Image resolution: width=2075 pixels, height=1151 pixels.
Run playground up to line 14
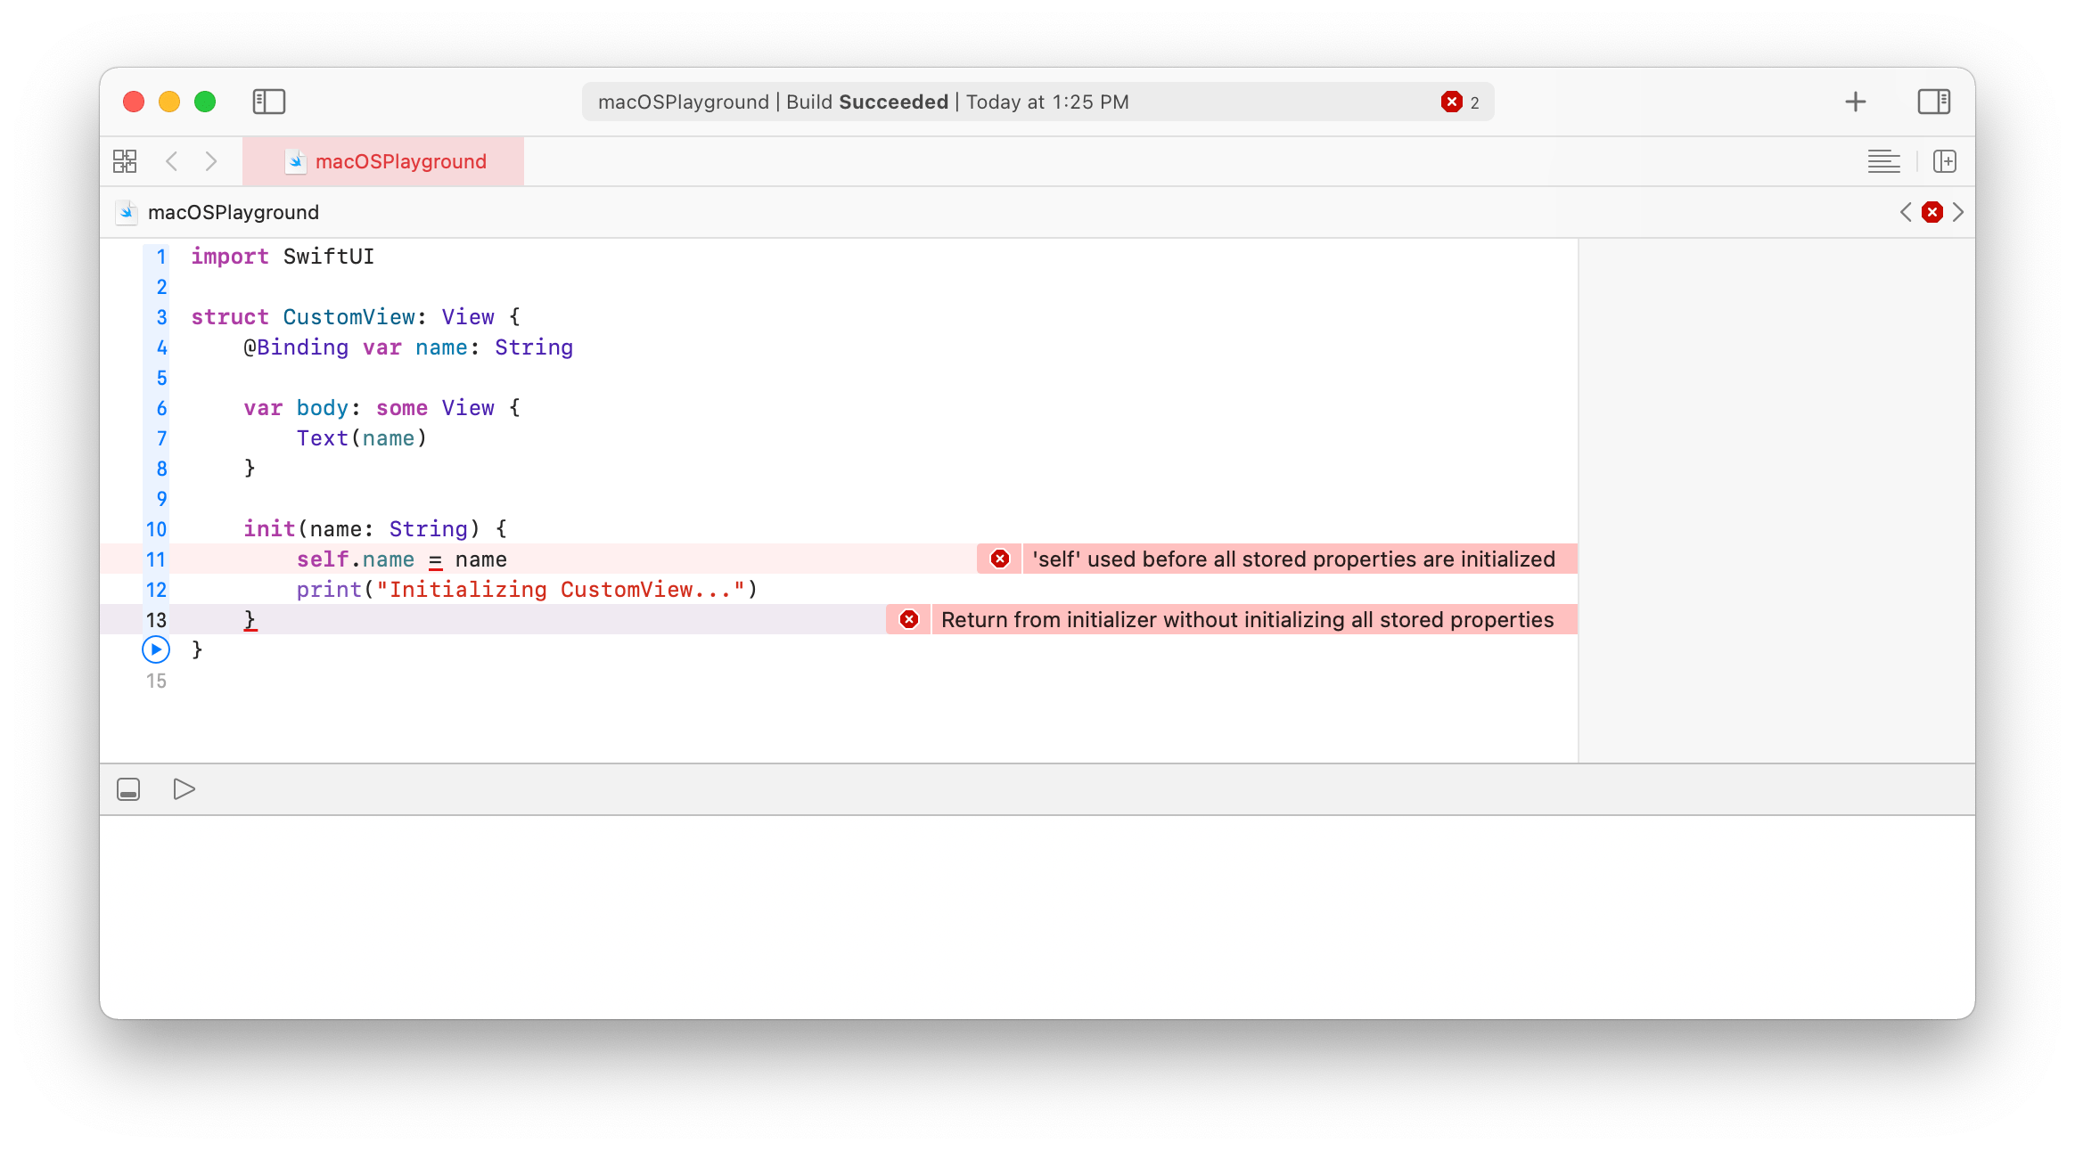(x=156, y=650)
